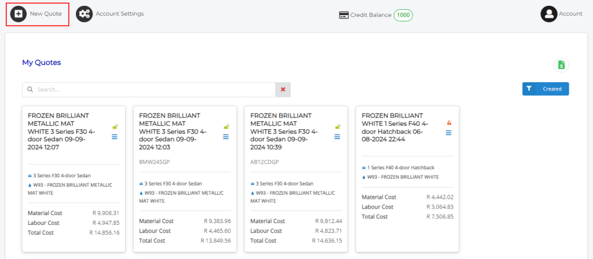Toggle red lock on 1 Series F40 quote
Viewport: 593px width, 259px height.
(x=449, y=123)
